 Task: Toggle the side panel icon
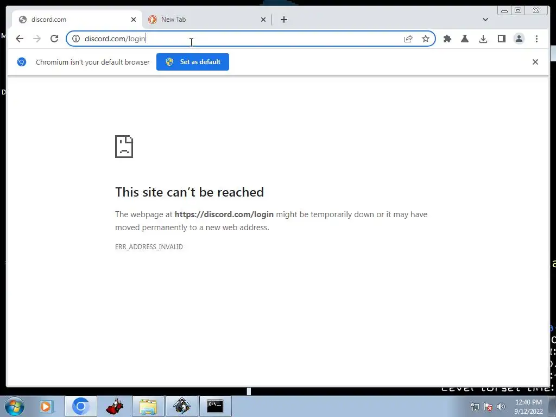tap(501, 39)
